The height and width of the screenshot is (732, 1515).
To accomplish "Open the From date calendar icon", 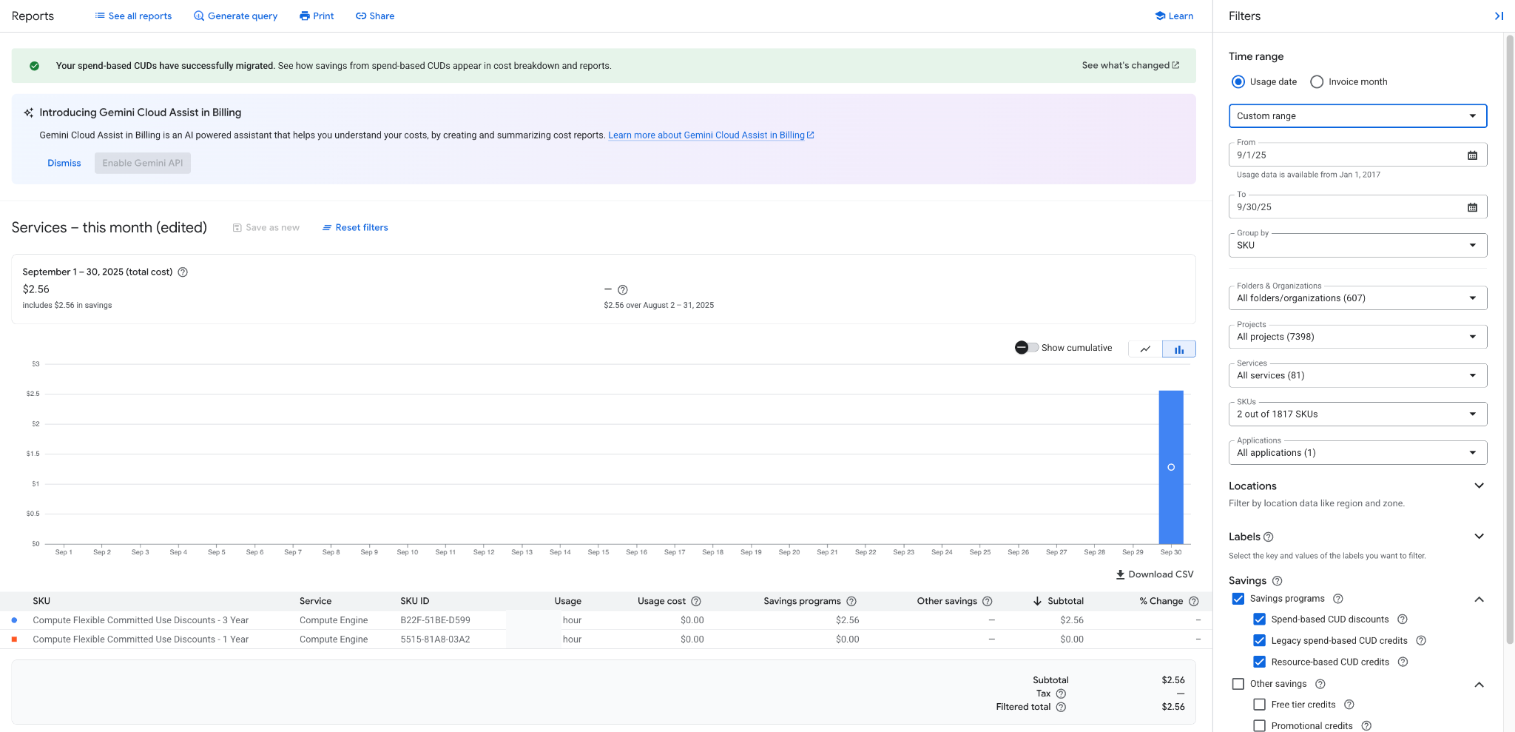I will point(1472,154).
